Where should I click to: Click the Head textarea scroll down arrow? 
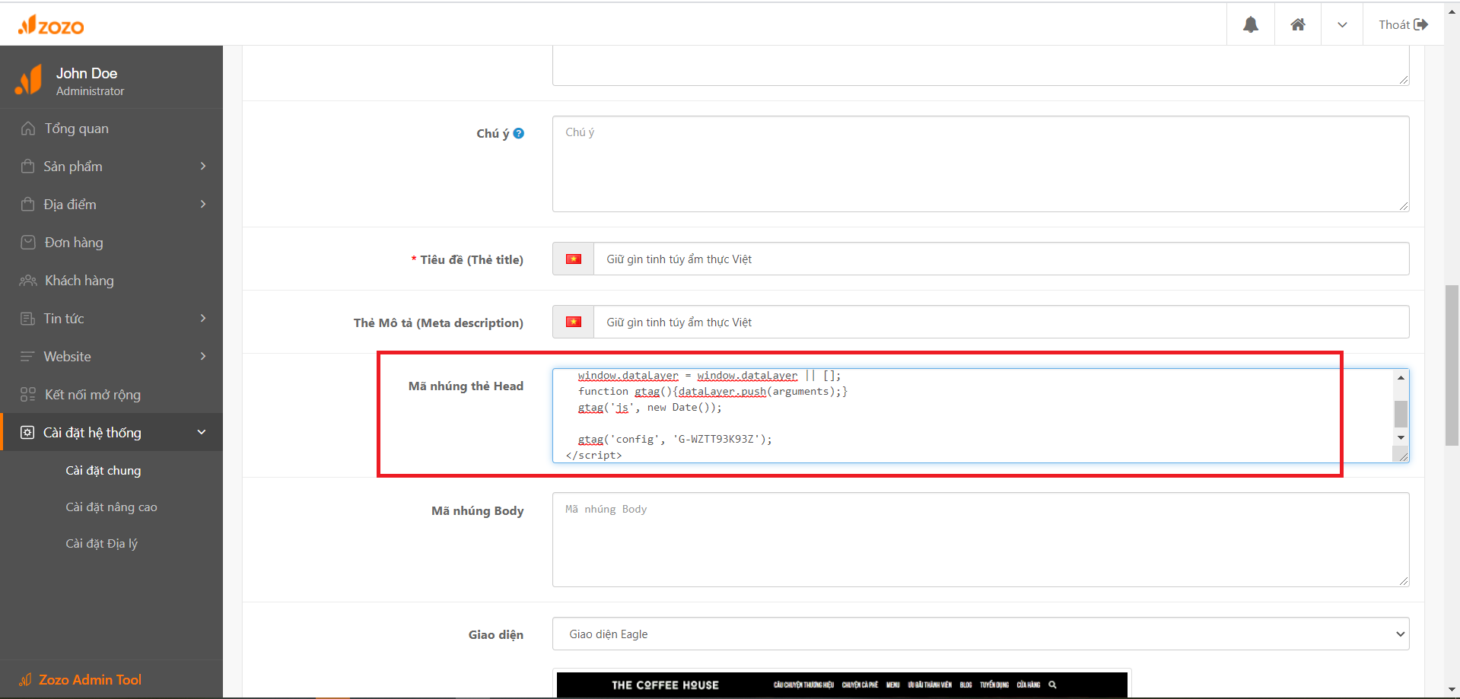(x=1401, y=438)
